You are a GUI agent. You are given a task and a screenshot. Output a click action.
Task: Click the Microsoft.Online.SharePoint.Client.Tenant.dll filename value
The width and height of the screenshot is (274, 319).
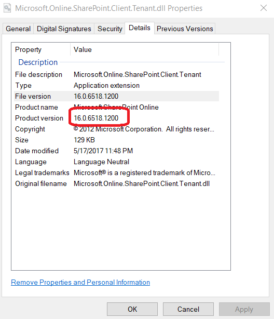click(x=142, y=184)
